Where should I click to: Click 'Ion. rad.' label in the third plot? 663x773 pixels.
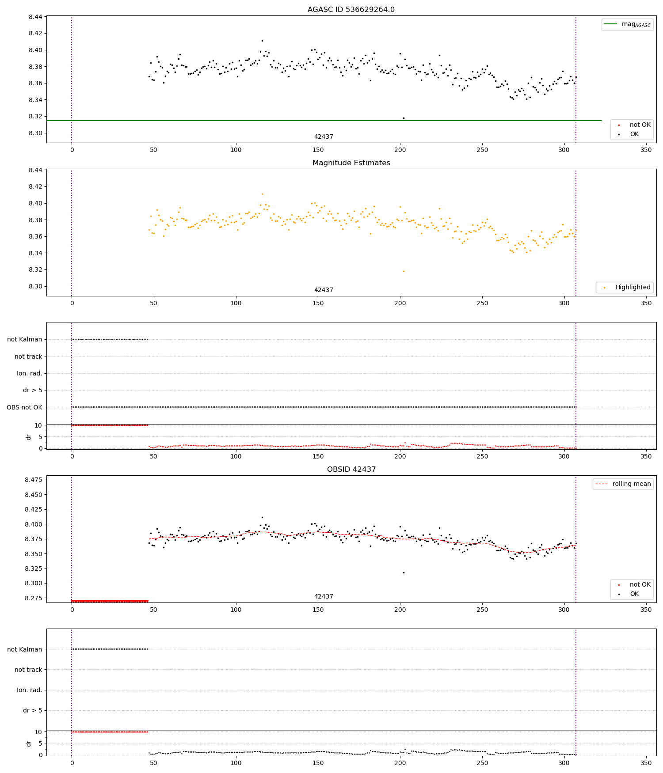(x=30, y=374)
